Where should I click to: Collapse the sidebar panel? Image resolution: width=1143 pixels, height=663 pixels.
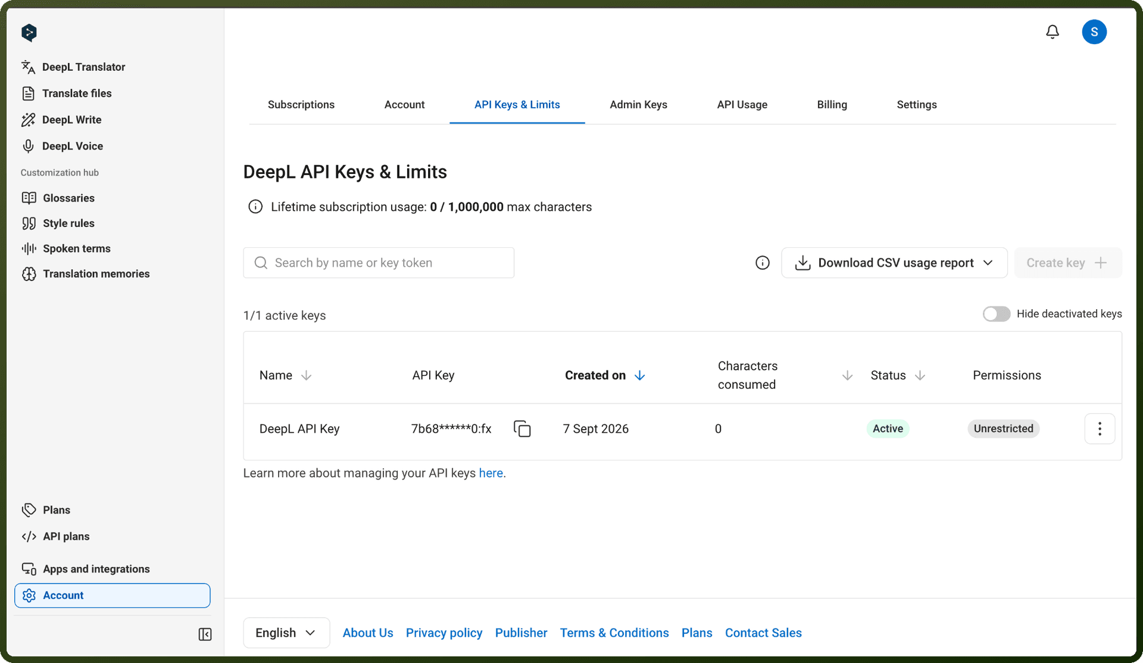tap(205, 634)
